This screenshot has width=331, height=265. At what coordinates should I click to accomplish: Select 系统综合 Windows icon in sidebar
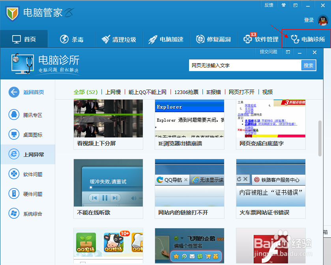point(14,213)
